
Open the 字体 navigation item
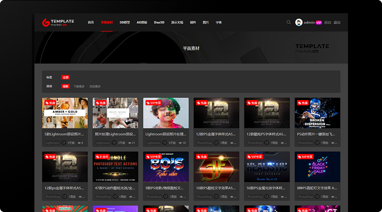pyautogui.click(x=219, y=22)
